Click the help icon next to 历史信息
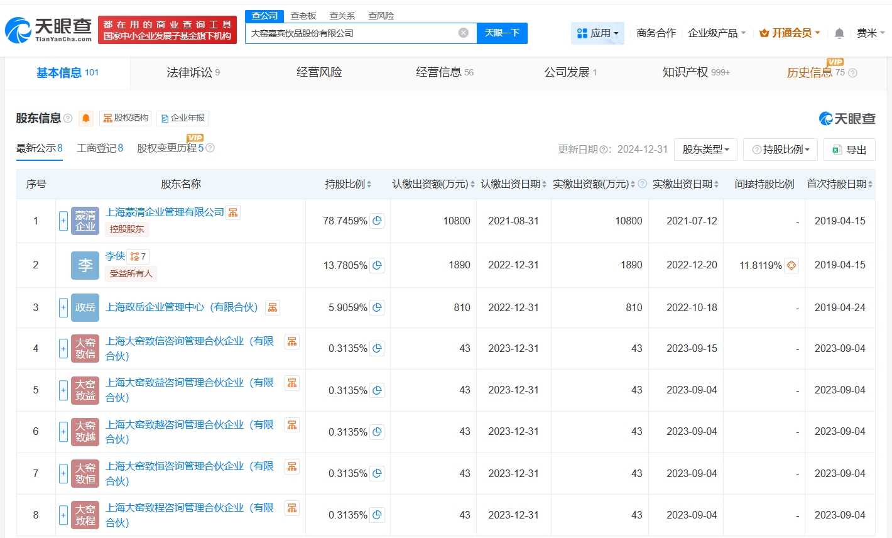This screenshot has width=892, height=538. pyautogui.click(x=852, y=73)
